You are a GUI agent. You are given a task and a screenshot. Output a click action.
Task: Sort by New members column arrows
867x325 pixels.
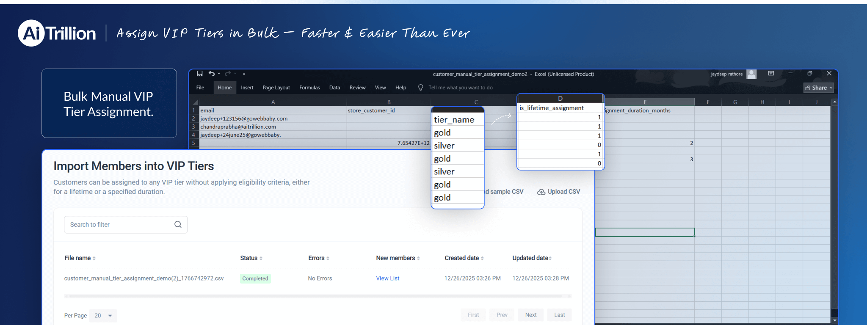(418, 258)
